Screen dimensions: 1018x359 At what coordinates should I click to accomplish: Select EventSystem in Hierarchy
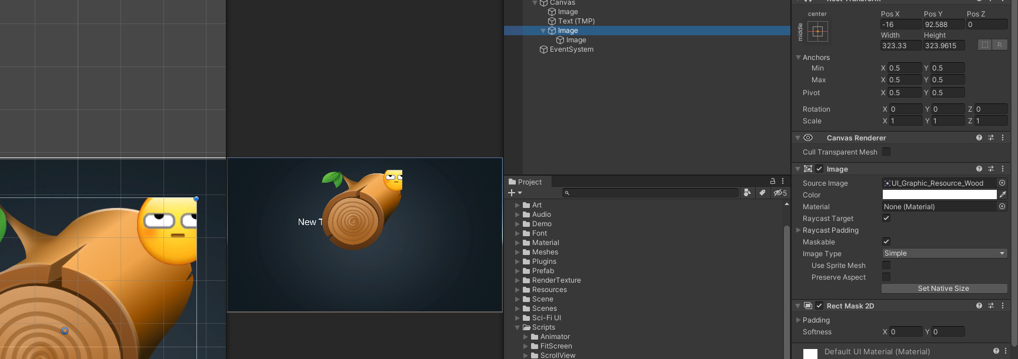(571, 49)
